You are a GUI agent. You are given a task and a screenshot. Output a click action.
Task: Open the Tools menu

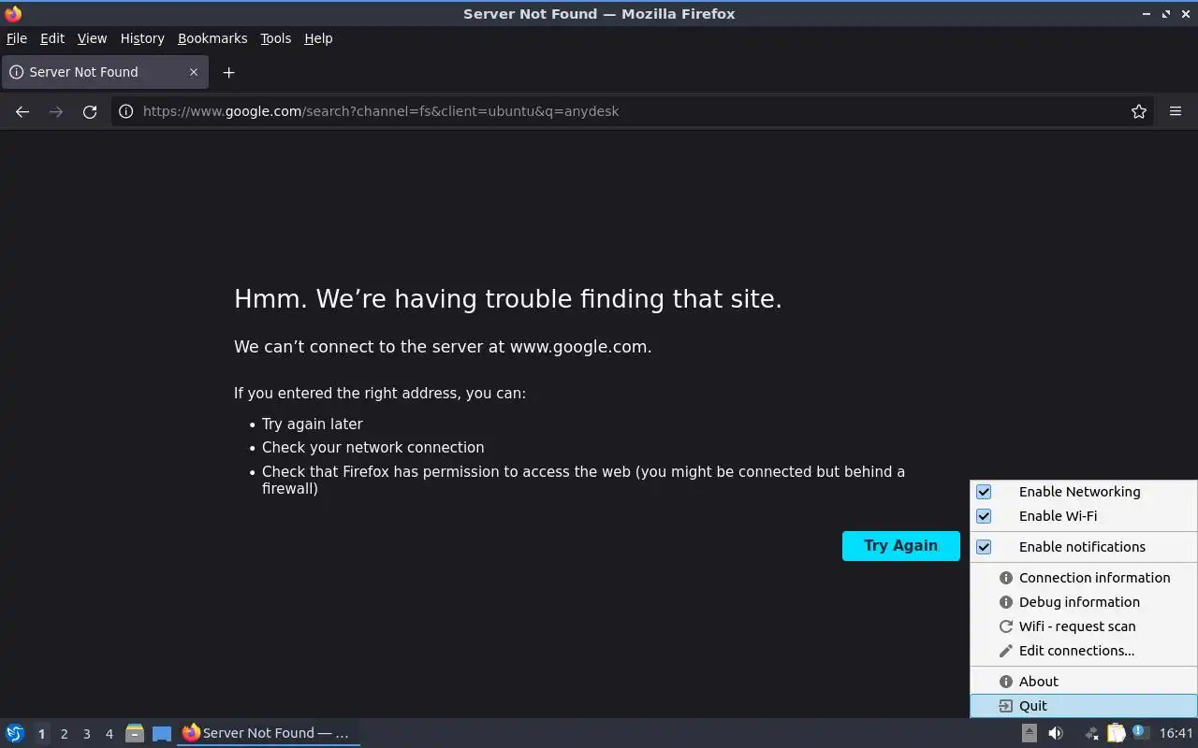pos(275,38)
